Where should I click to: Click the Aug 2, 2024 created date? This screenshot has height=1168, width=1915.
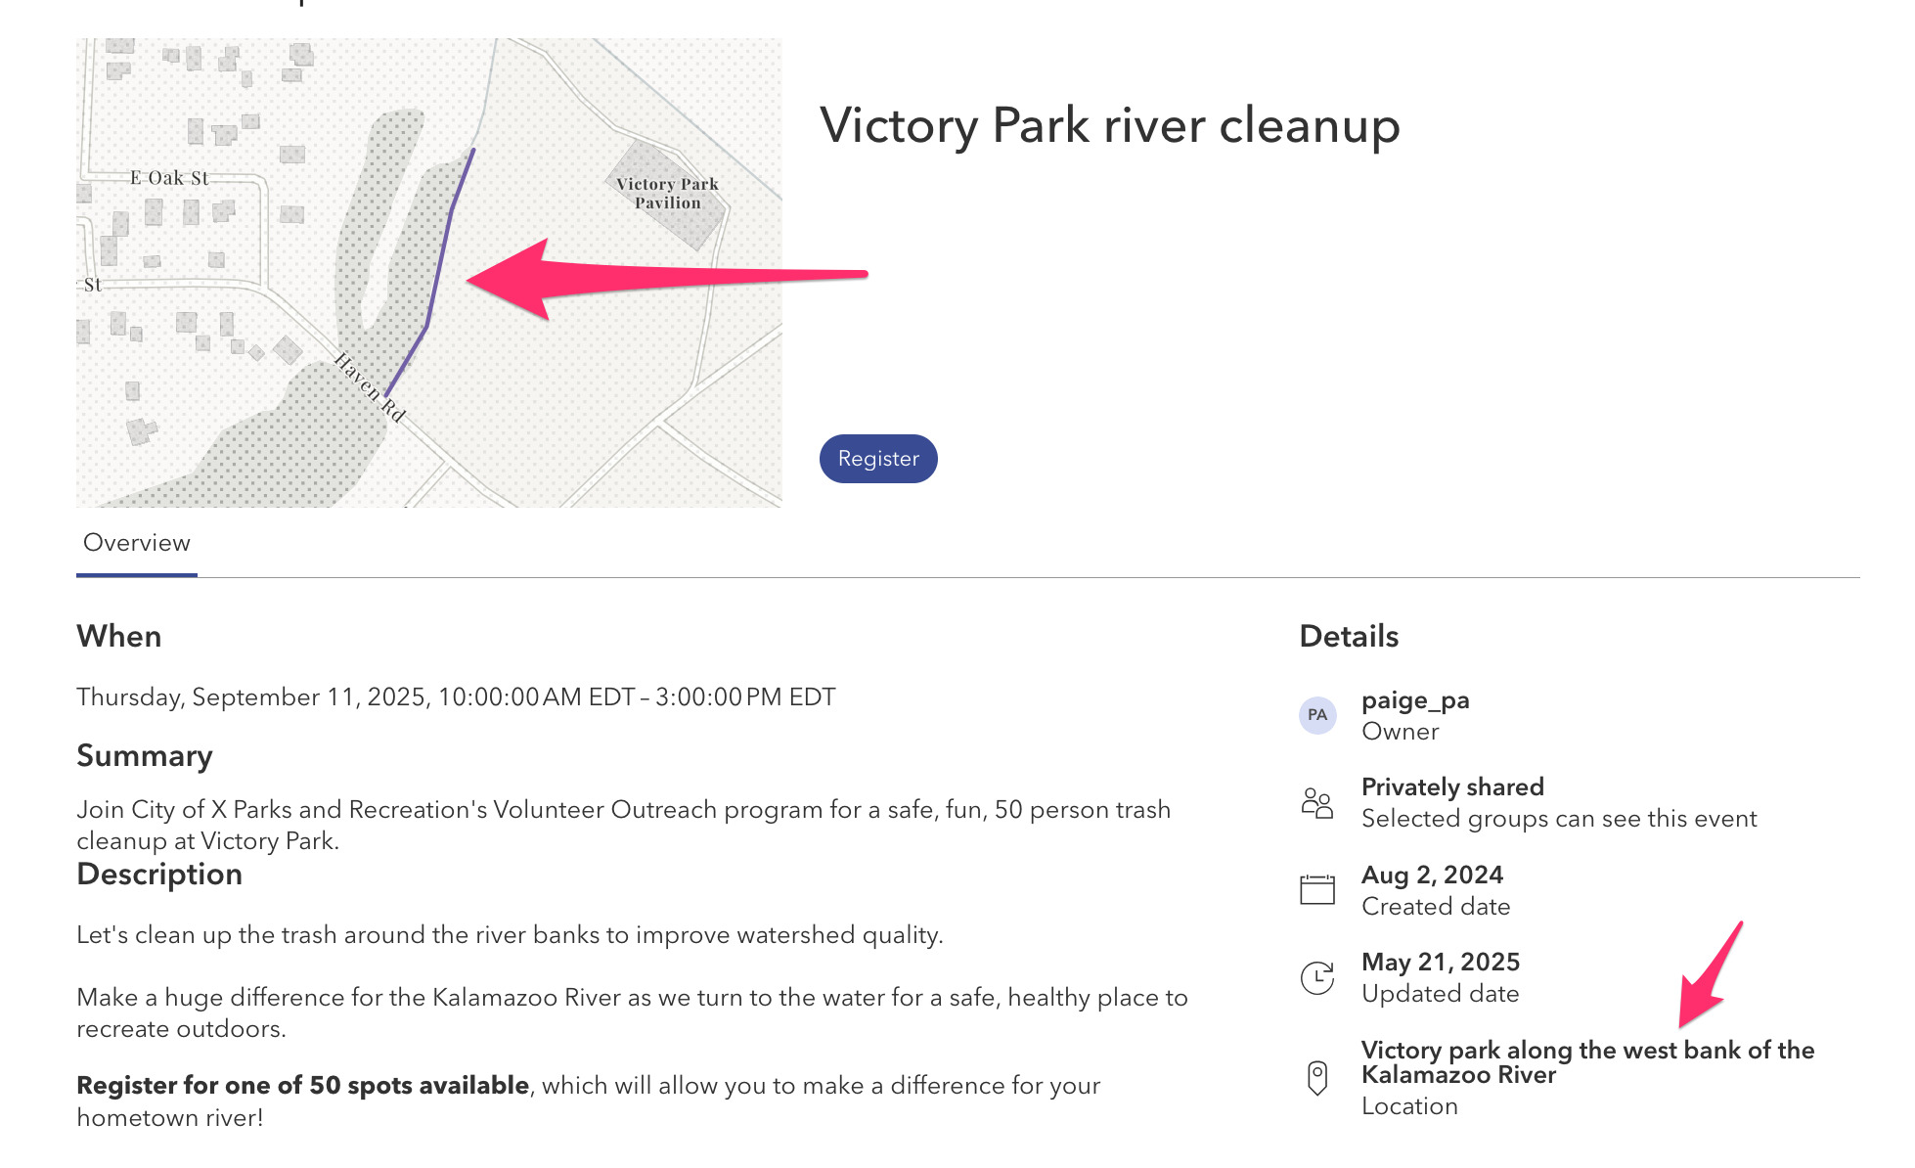click(1432, 875)
